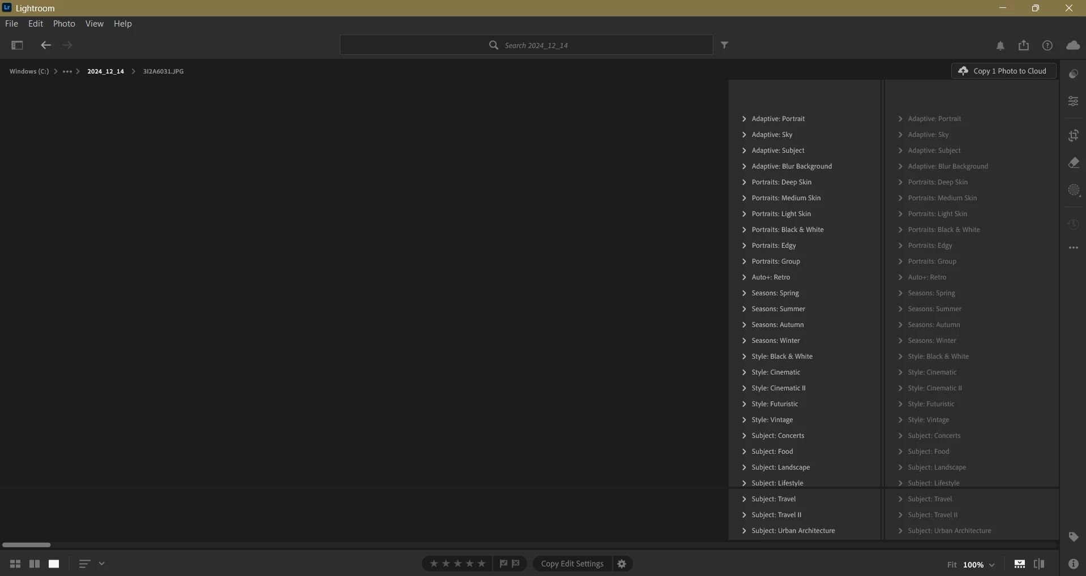Show the before/after original view icon
The width and height of the screenshot is (1086, 576).
coord(1039,564)
